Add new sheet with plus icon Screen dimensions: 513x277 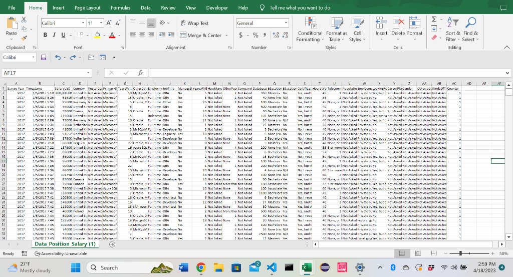tap(112, 244)
